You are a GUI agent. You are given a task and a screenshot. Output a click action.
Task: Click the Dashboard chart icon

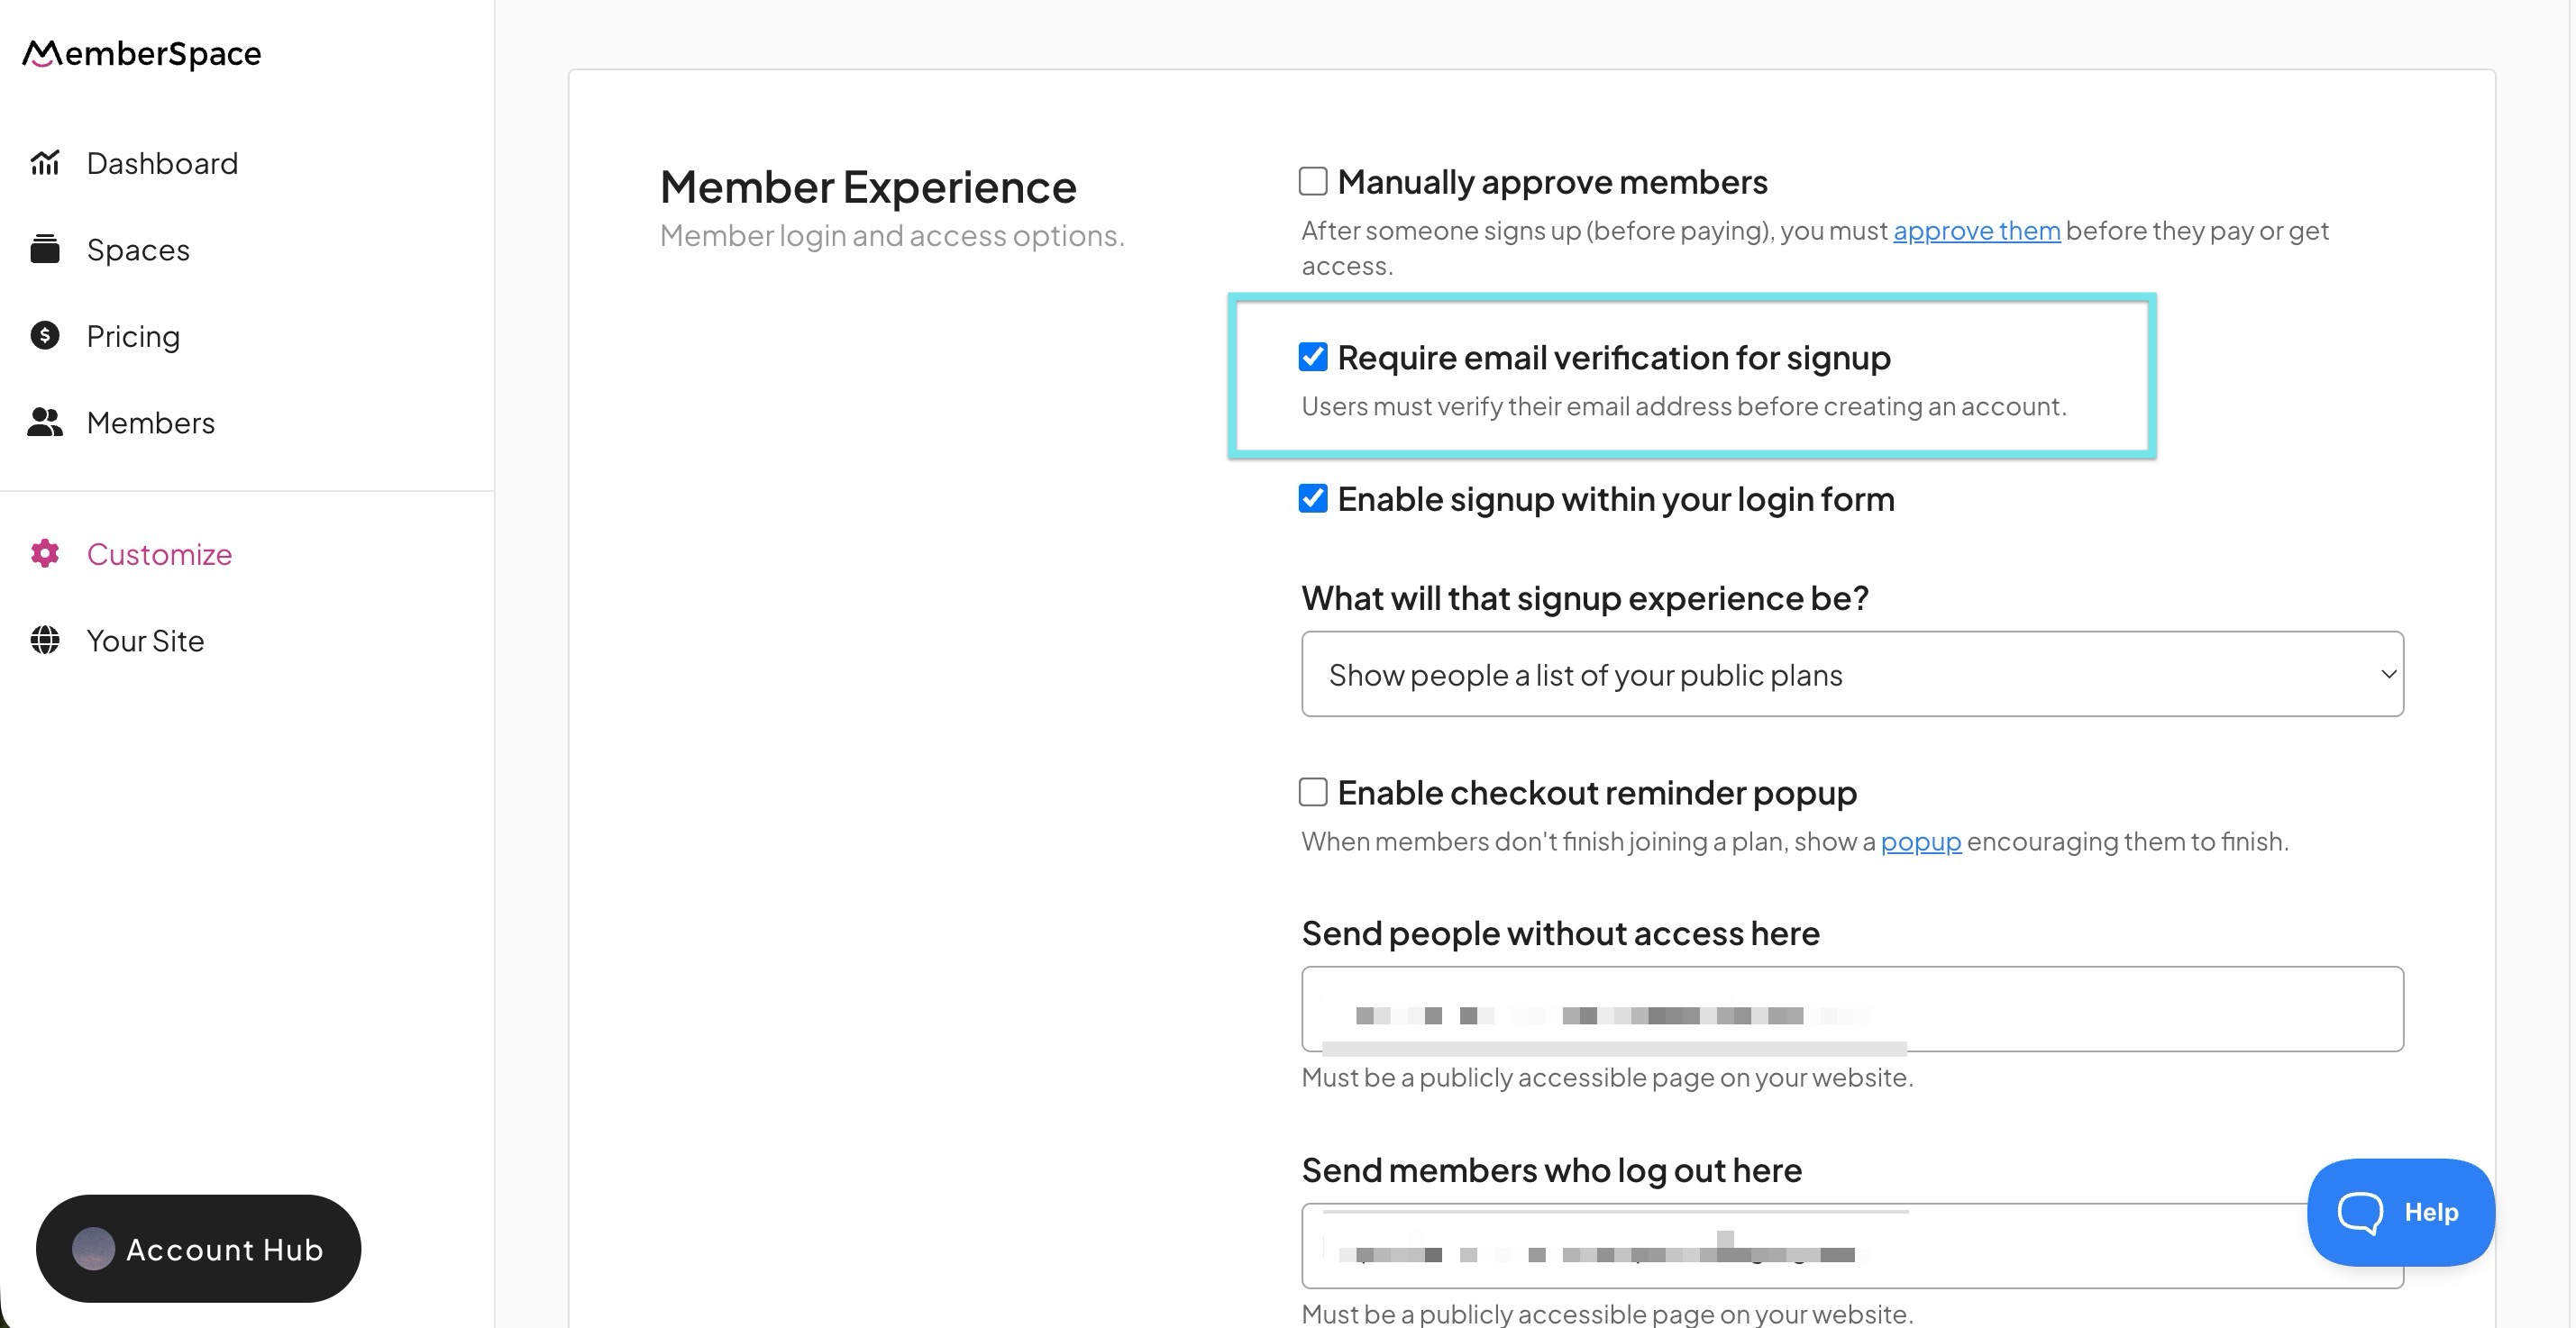tap(45, 163)
